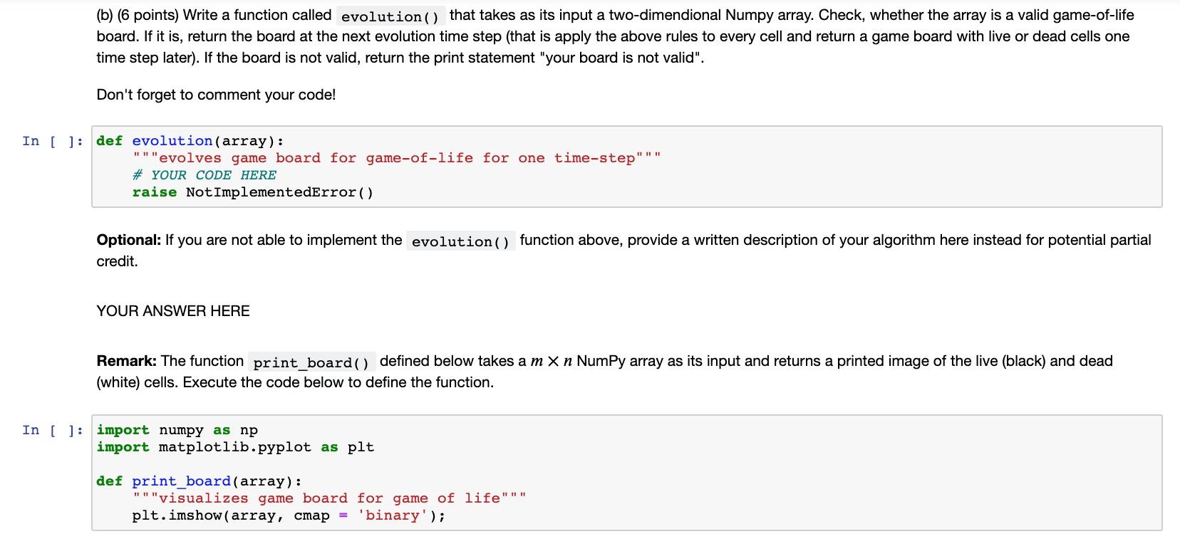The width and height of the screenshot is (1180, 551).
Task: Click the plt.imshow binary cmap line
Action: [x=289, y=515]
